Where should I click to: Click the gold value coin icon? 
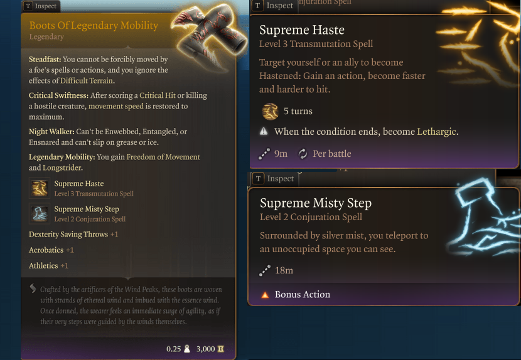pos(221,349)
